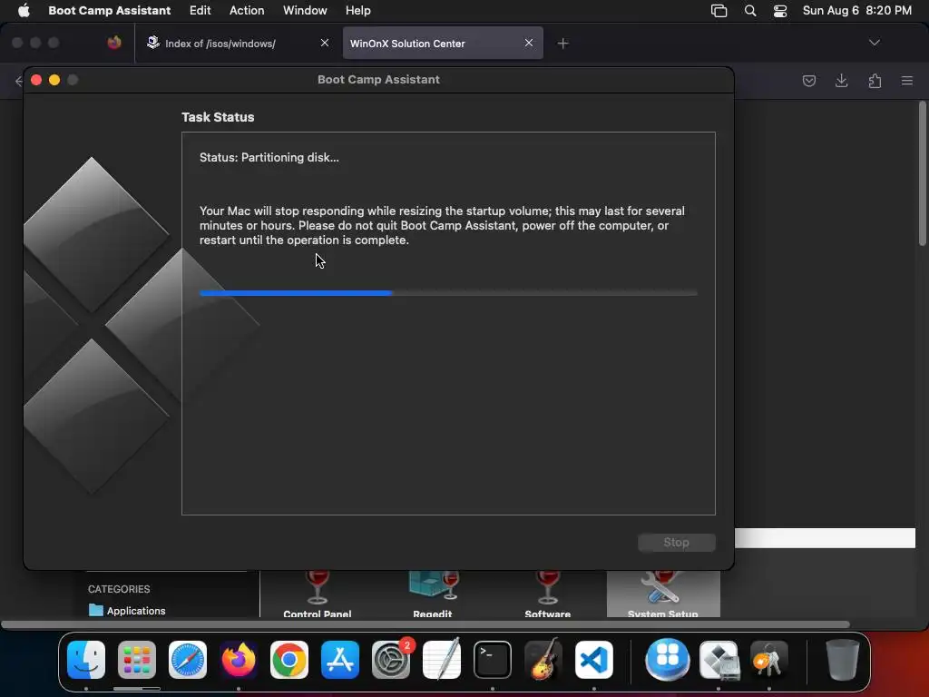Image resolution: width=929 pixels, height=697 pixels.
Task: Close the WinOnX Solution Center tab
Action: (x=529, y=43)
